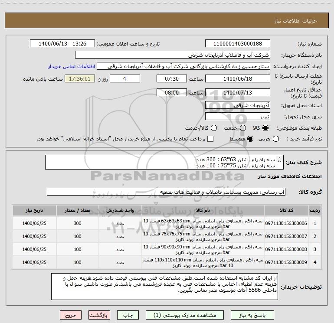
Task: Select the جزیی purchase type radio
Action: 275,139
